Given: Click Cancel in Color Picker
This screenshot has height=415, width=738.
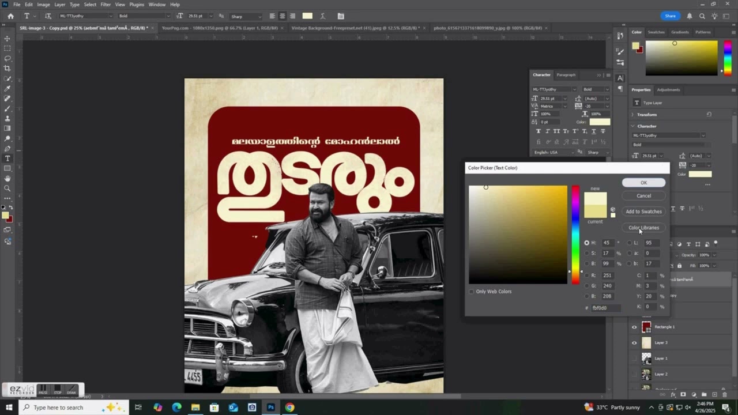Looking at the screenshot, I should 643,196.
